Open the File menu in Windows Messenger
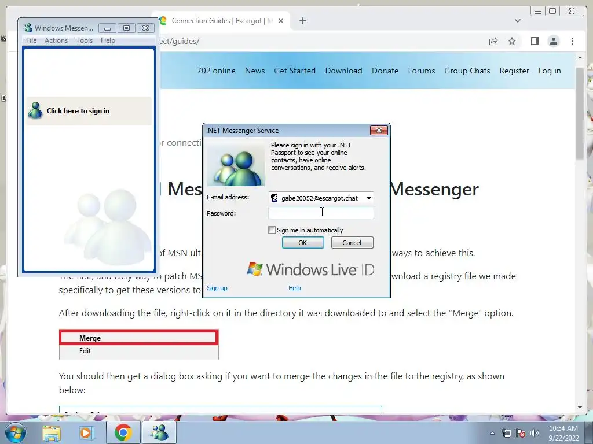The height and width of the screenshot is (444, 593). pos(31,40)
